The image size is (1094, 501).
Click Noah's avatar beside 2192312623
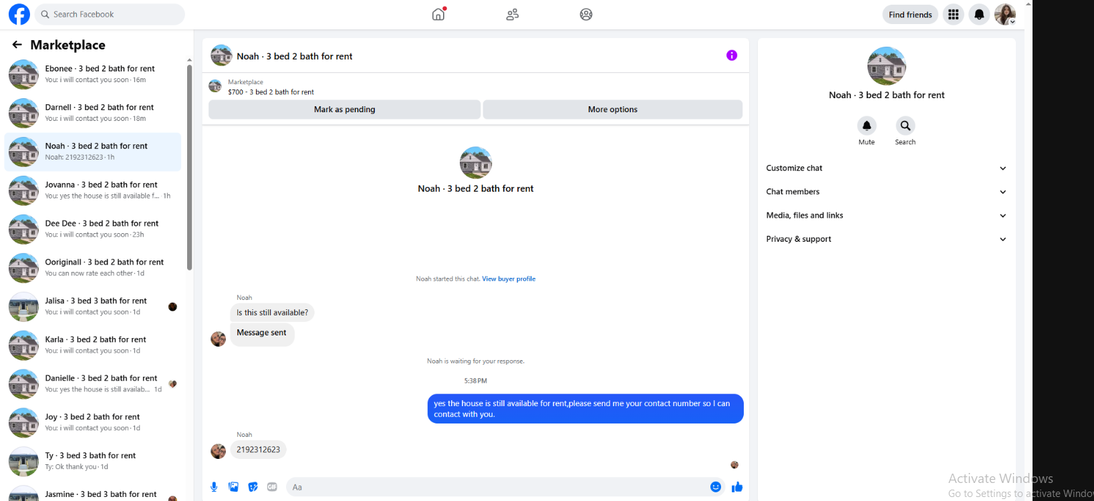[x=219, y=452]
